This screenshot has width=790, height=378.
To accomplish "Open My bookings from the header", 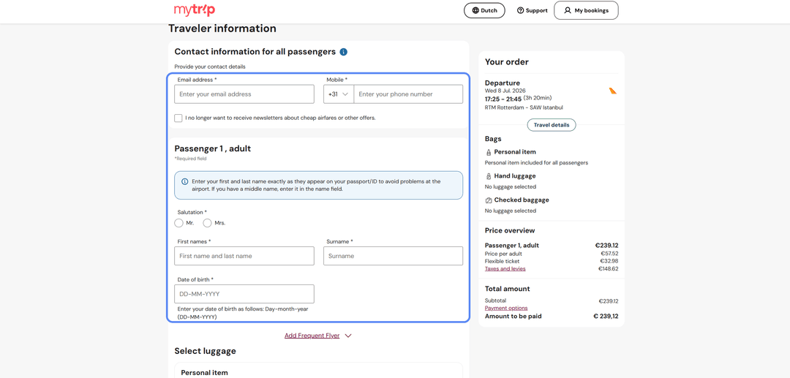I will click(586, 10).
